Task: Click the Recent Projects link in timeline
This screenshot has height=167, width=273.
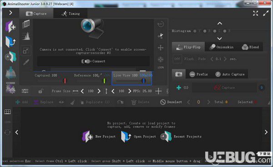Action: [181, 137]
